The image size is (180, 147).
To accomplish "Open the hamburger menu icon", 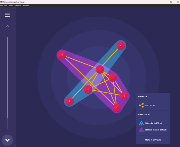I will pyautogui.click(x=7, y=15).
